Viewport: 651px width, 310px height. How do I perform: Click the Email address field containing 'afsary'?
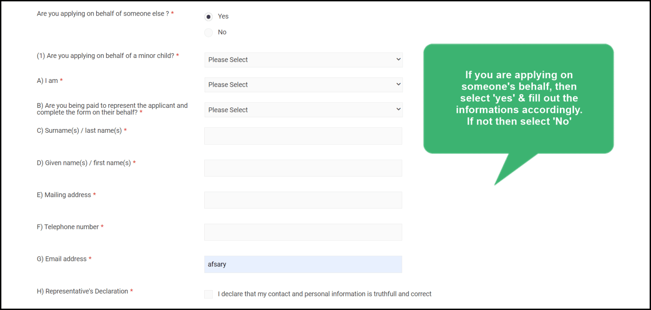coord(303,264)
